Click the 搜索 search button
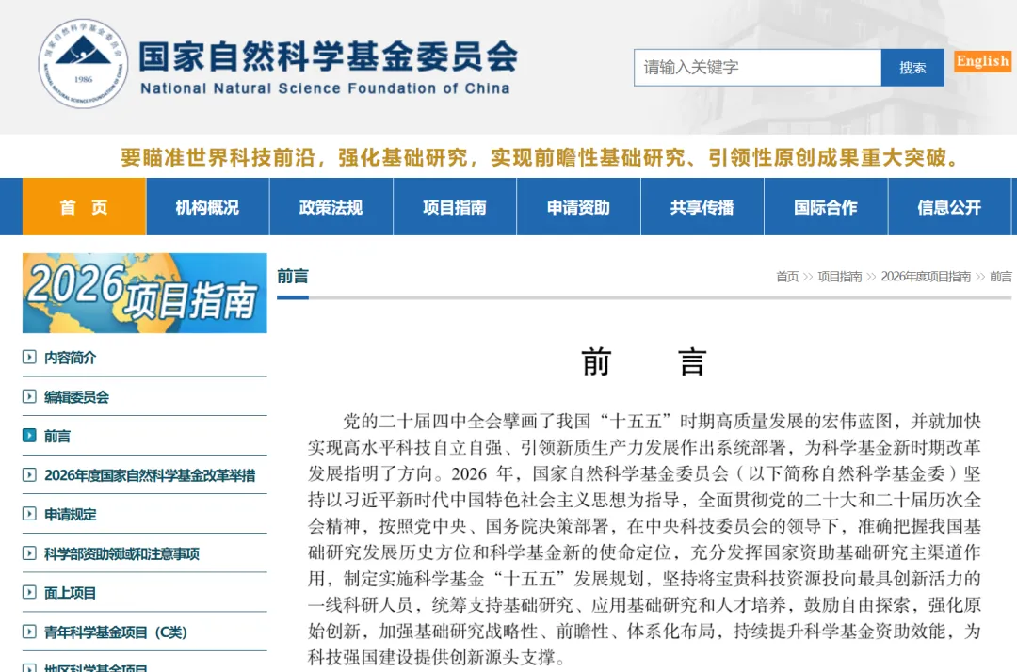The height and width of the screenshot is (672, 1017). [912, 68]
